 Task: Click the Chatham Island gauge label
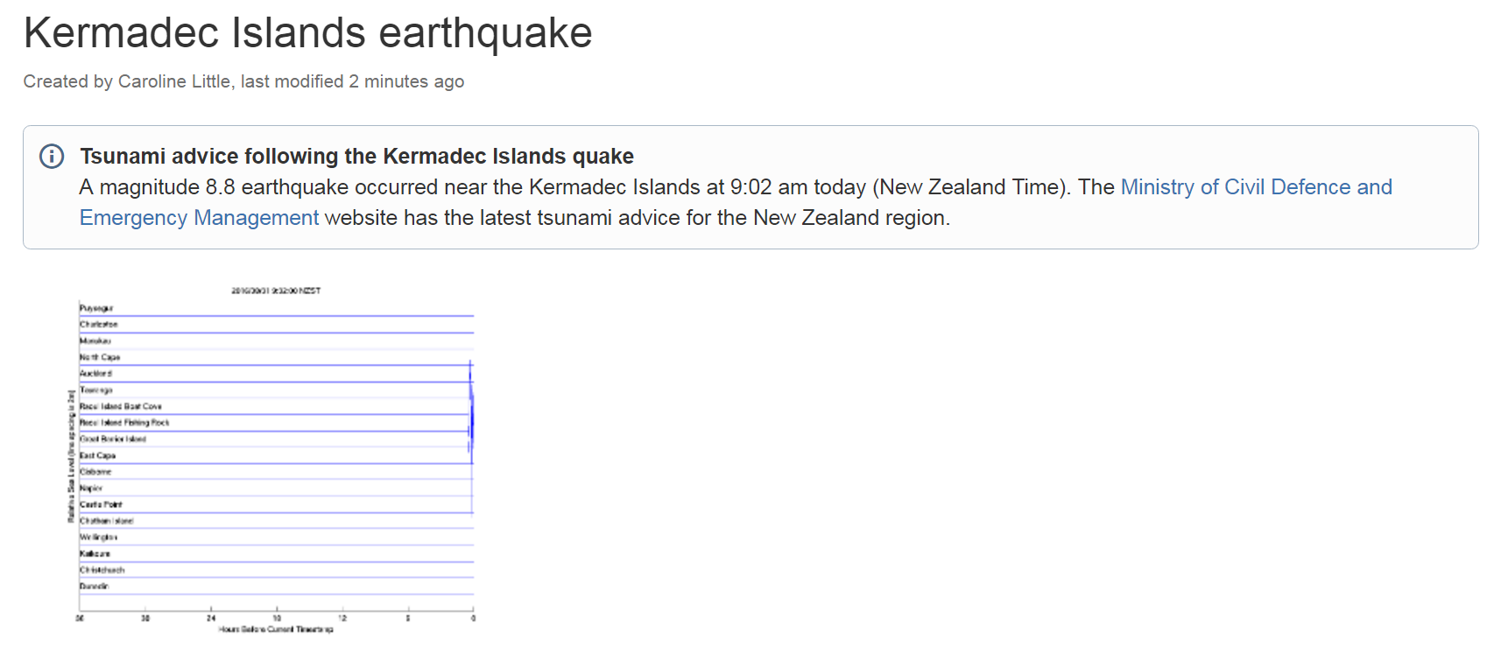click(x=107, y=521)
